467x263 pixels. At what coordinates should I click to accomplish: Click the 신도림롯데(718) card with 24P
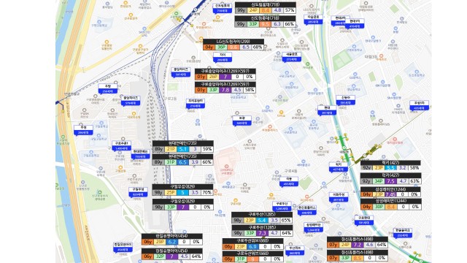266,8
